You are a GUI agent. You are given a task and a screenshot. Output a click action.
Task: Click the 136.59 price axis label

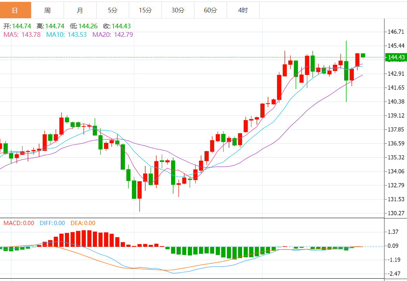[396, 143]
